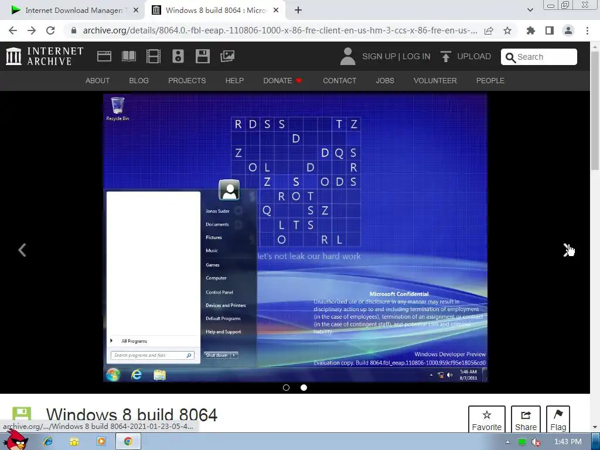Click the Chrome taskbar icon
The height and width of the screenshot is (450, 600).
pyautogui.click(x=128, y=442)
